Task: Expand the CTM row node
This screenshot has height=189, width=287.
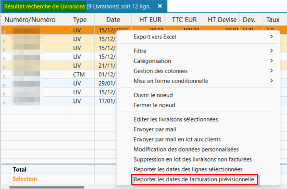Action: coord(5,76)
